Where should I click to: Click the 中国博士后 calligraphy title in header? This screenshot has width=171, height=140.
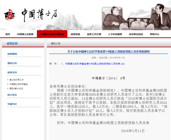pos(39,14)
